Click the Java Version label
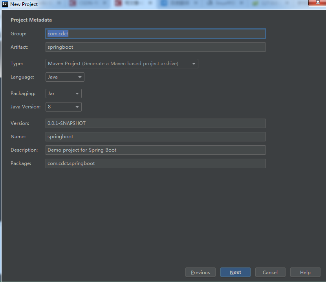 (26, 107)
